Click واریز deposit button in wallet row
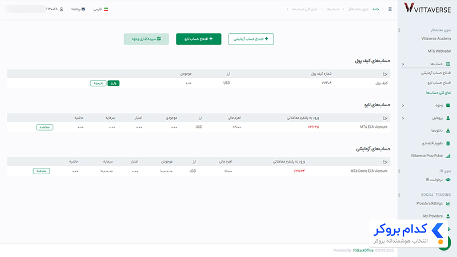Viewport: 457px width, 257px height. (x=113, y=83)
